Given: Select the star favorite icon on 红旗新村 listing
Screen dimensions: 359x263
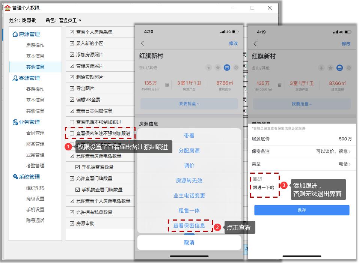Looking at the screenshot, I should click(331, 68).
